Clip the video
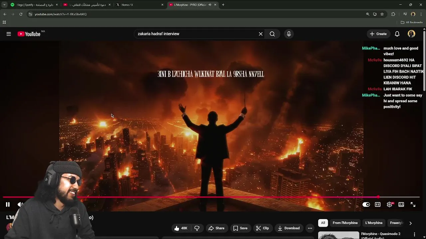 (262, 228)
